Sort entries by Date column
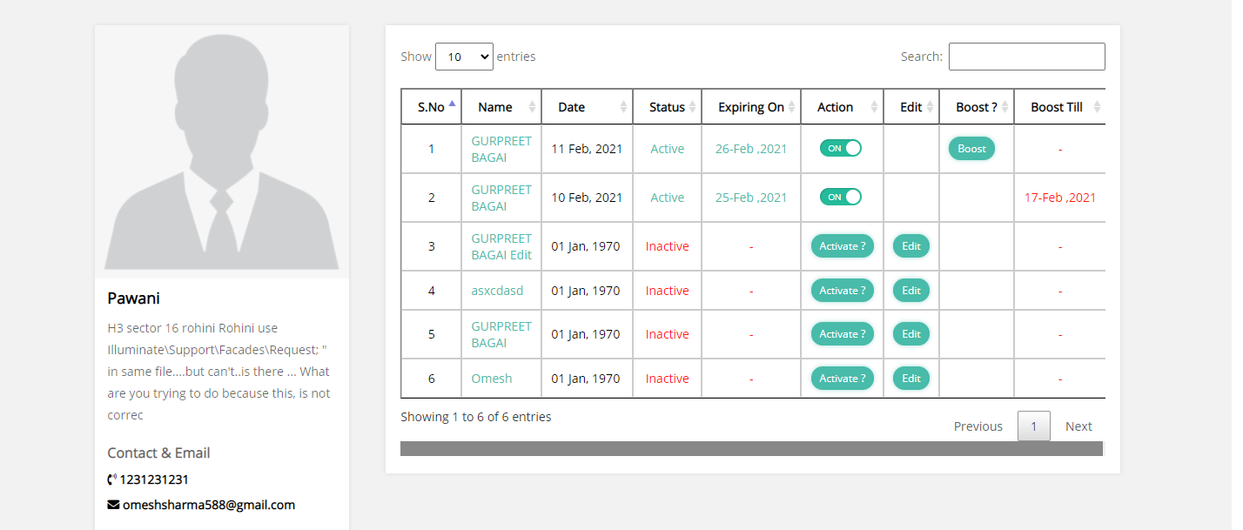Screen dimensions: 1243x530 pos(623,107)
